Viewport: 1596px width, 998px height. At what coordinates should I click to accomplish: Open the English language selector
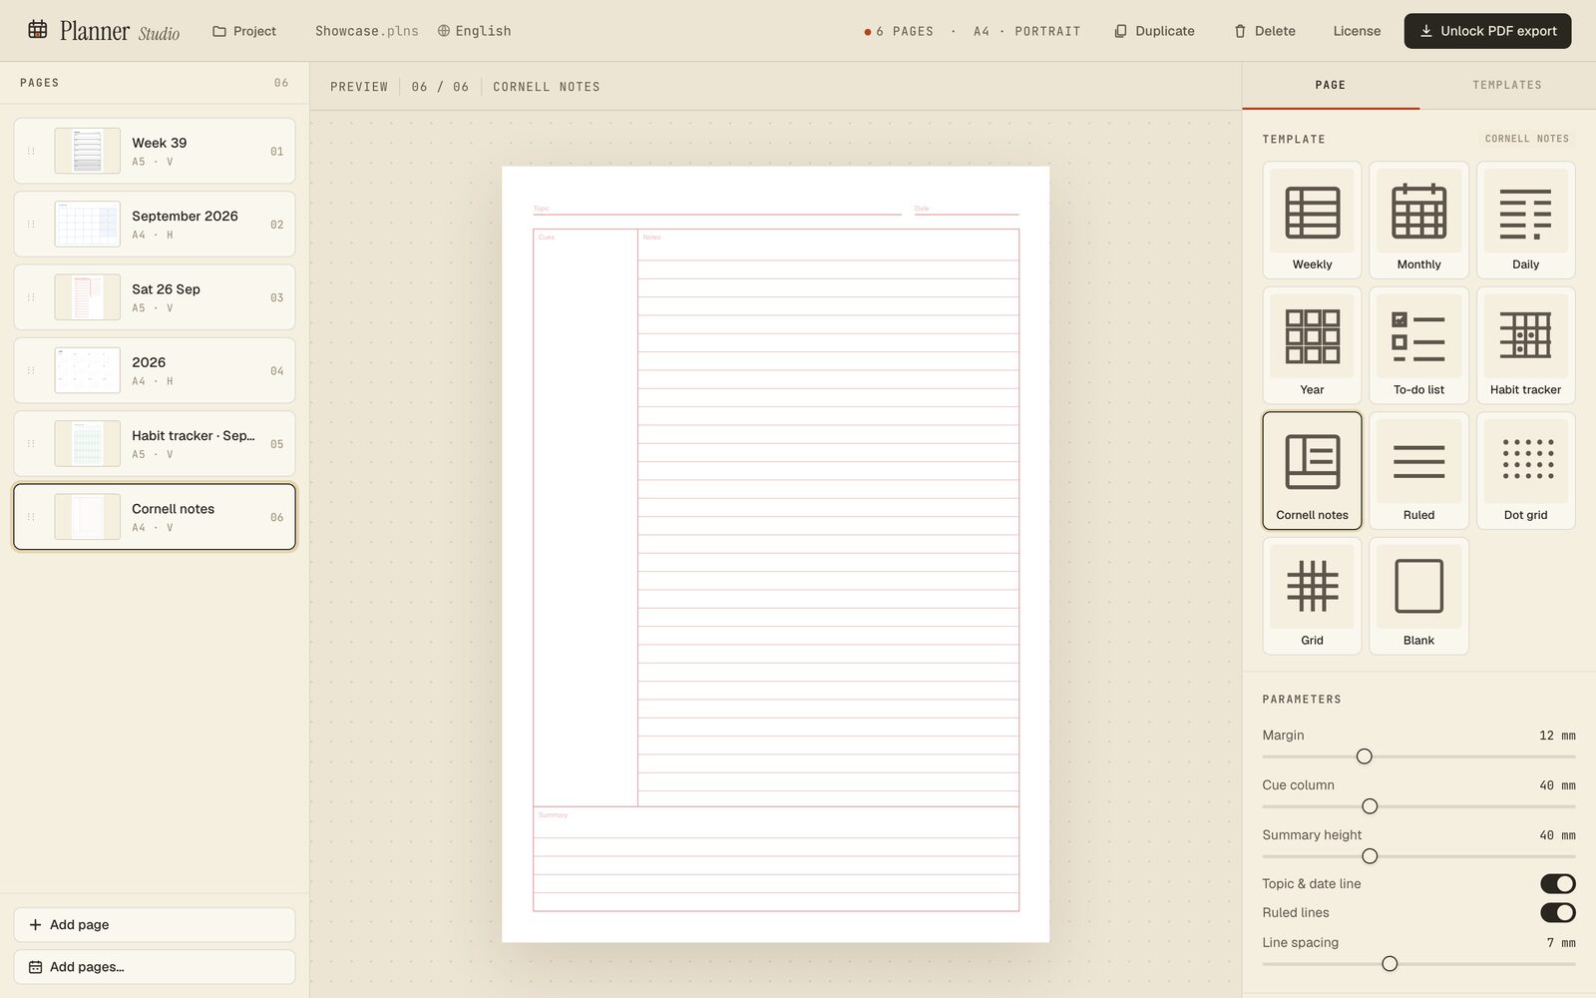(474, 31)
